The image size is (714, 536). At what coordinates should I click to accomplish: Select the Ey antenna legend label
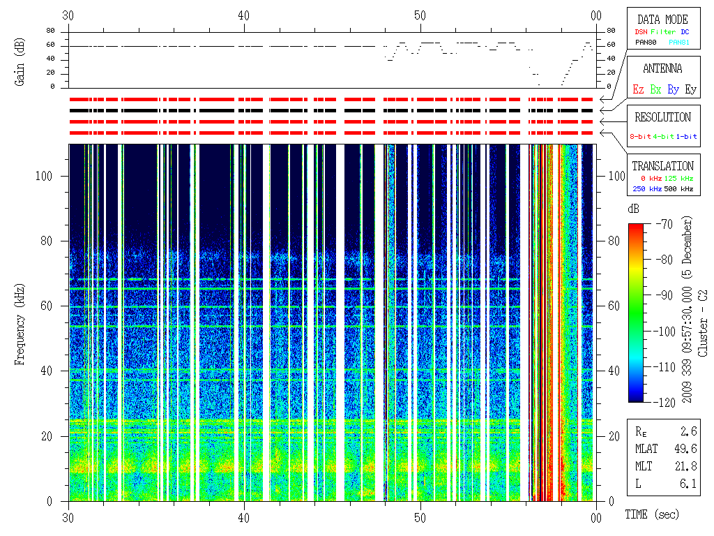click(x=690, y=89)
